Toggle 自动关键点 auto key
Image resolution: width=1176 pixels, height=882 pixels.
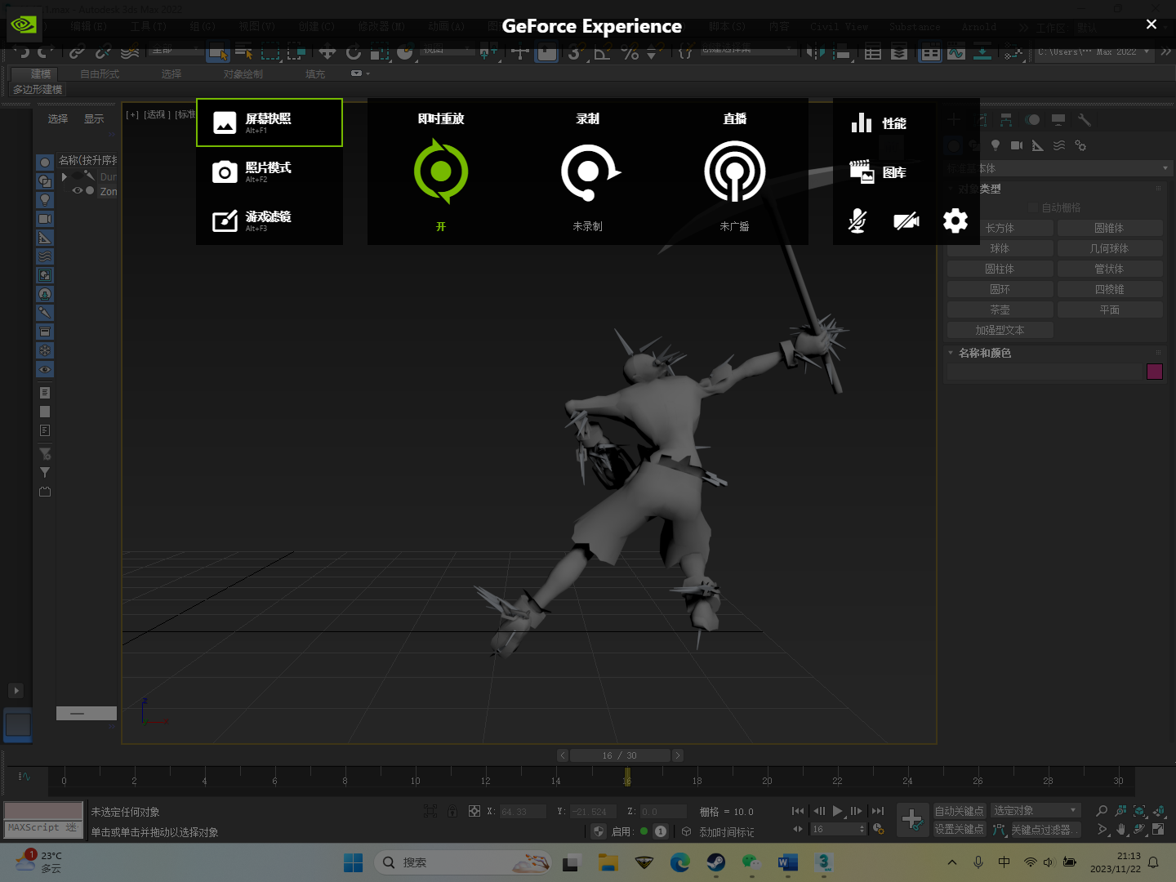point(960,810)
